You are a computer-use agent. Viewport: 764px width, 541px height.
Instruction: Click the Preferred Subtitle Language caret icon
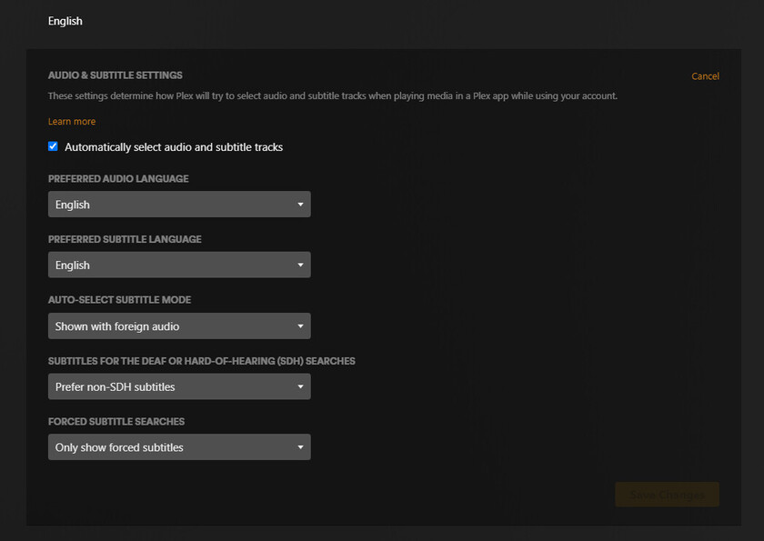coord(300,265)
